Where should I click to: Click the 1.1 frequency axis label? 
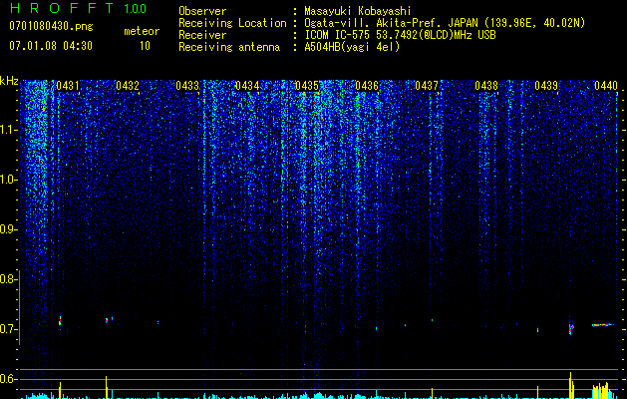point(9,130)
